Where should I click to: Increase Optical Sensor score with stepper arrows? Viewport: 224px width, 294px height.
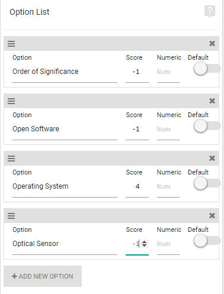tap(145, 242)
